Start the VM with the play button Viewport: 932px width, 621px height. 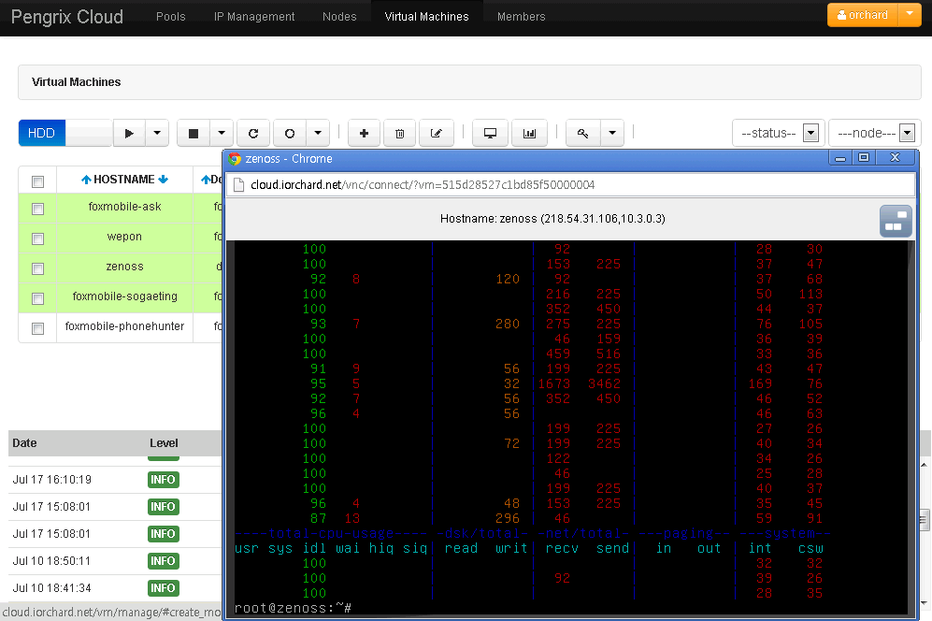click(128, 133)
